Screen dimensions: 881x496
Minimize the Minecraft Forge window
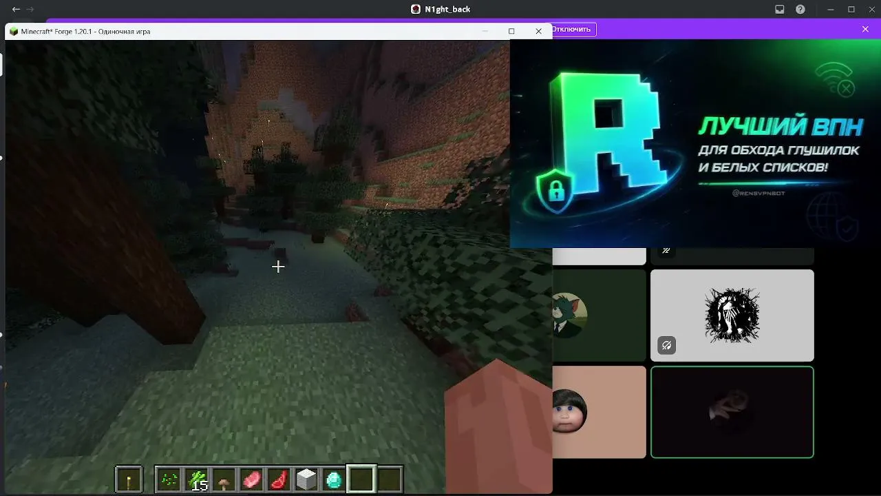(x=485, y=31)
